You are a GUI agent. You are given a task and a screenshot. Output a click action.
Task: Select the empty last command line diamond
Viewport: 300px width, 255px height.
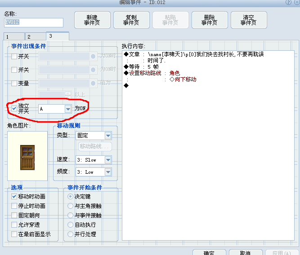[126, 86]
